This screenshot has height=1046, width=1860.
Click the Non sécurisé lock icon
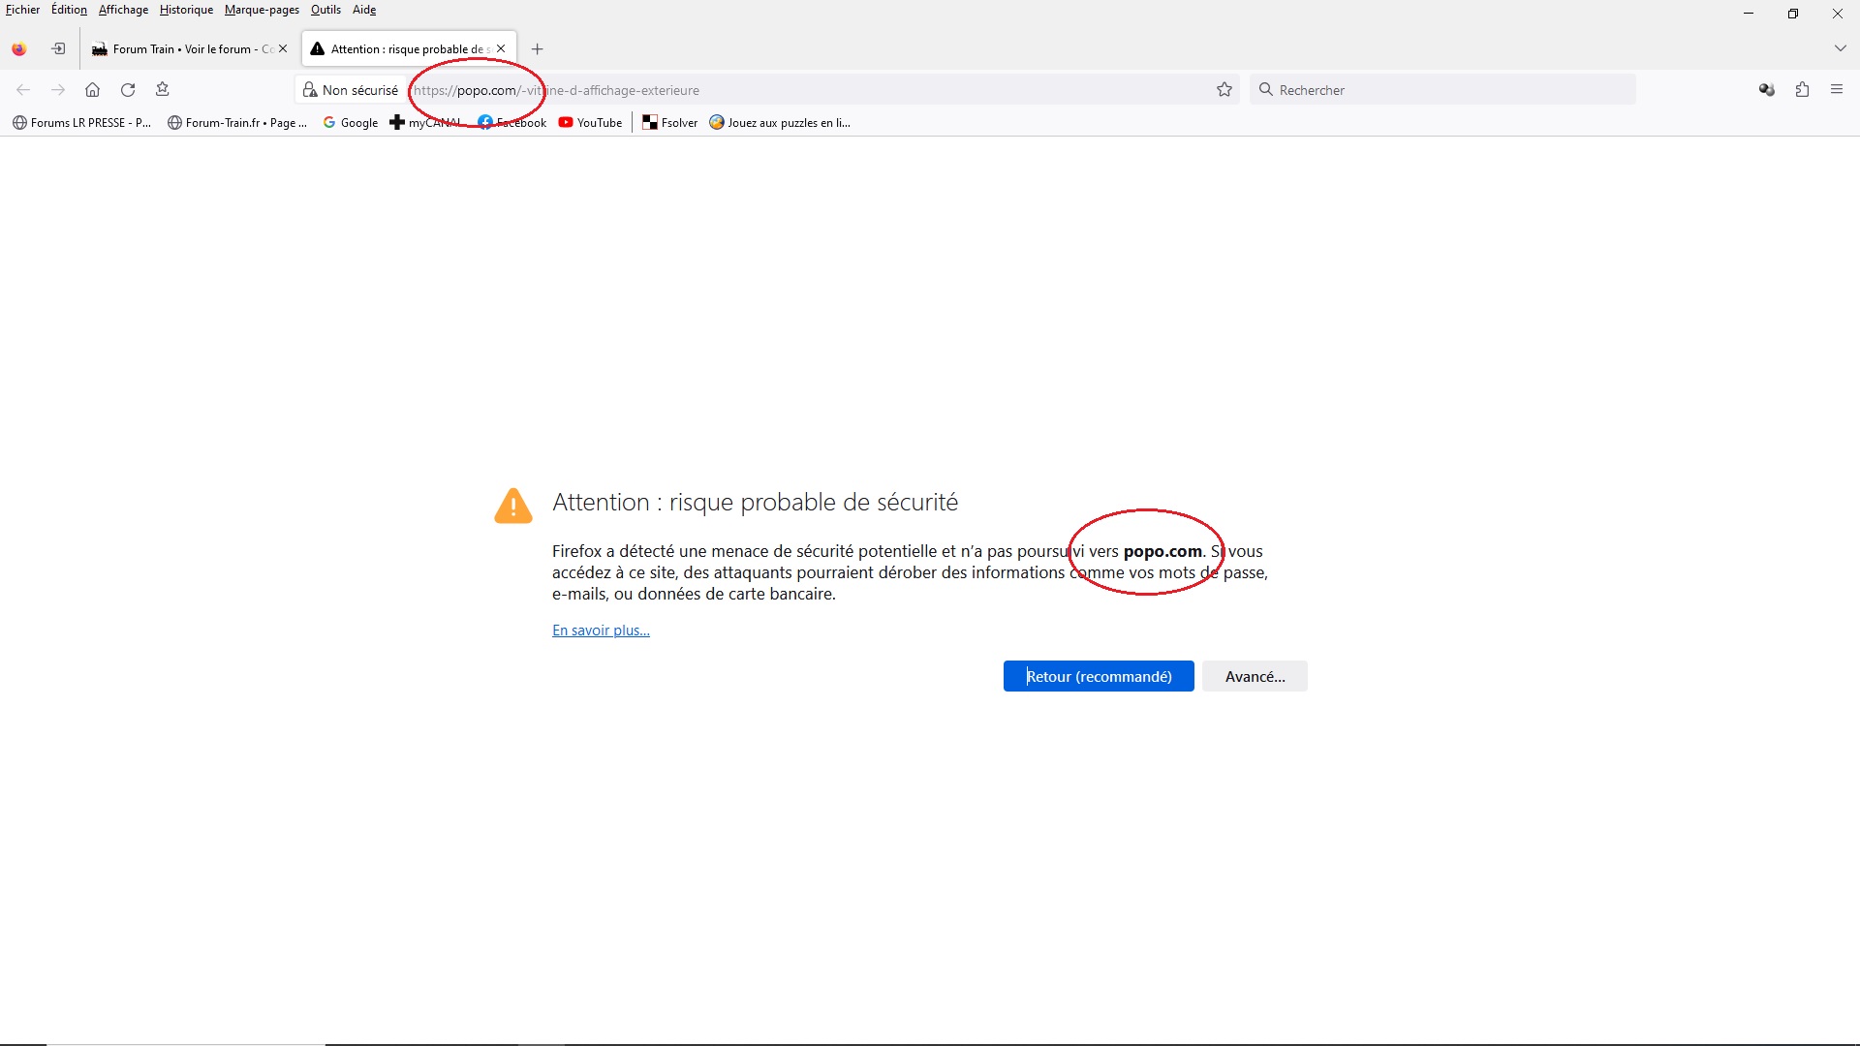pos(310,90)
